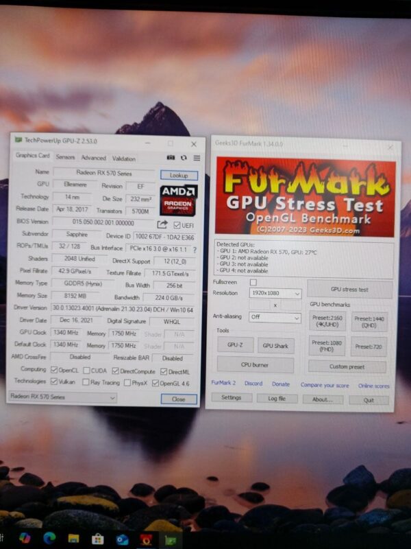Screen dimensions: 411x549
Task: Toggle the CUDA checkbox
Action: tap(86, 371)
